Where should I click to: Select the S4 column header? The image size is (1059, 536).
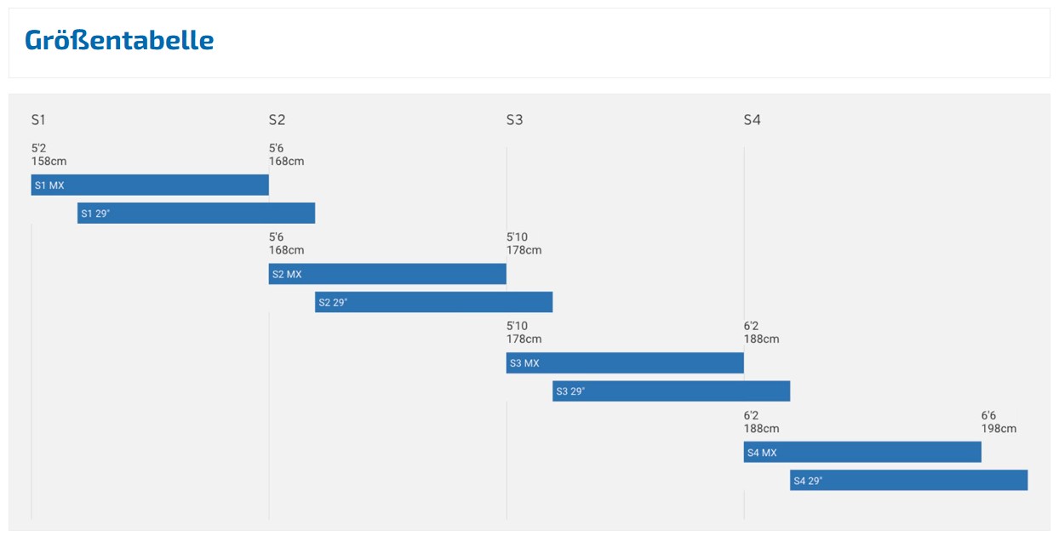[x=752, y=120]
